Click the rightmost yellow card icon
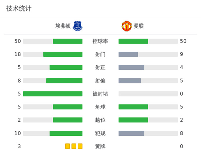 coord(80,146)
